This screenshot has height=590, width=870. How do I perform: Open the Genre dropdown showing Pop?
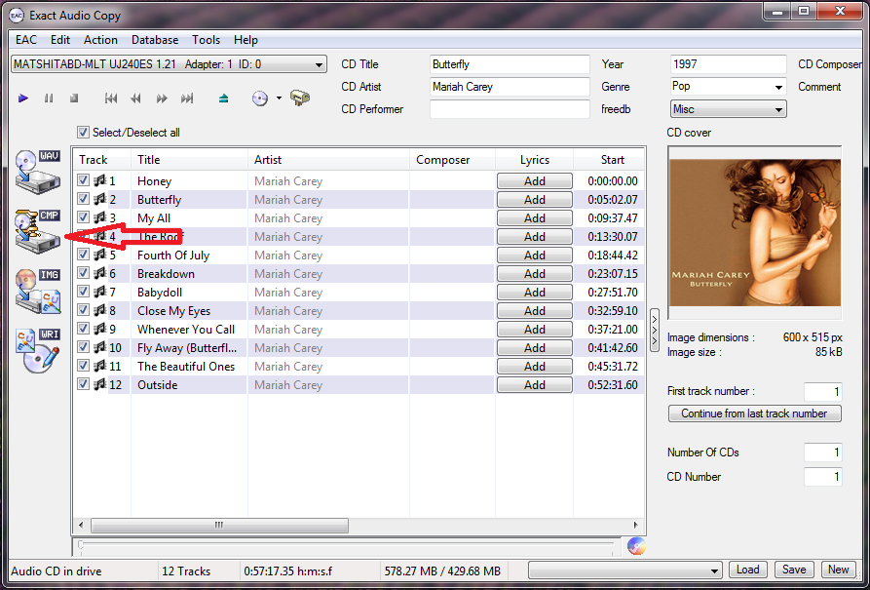[728, 86]
